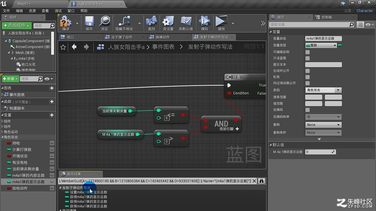
Task: Click the Character parent class link
Action: [x=365, y=11]
